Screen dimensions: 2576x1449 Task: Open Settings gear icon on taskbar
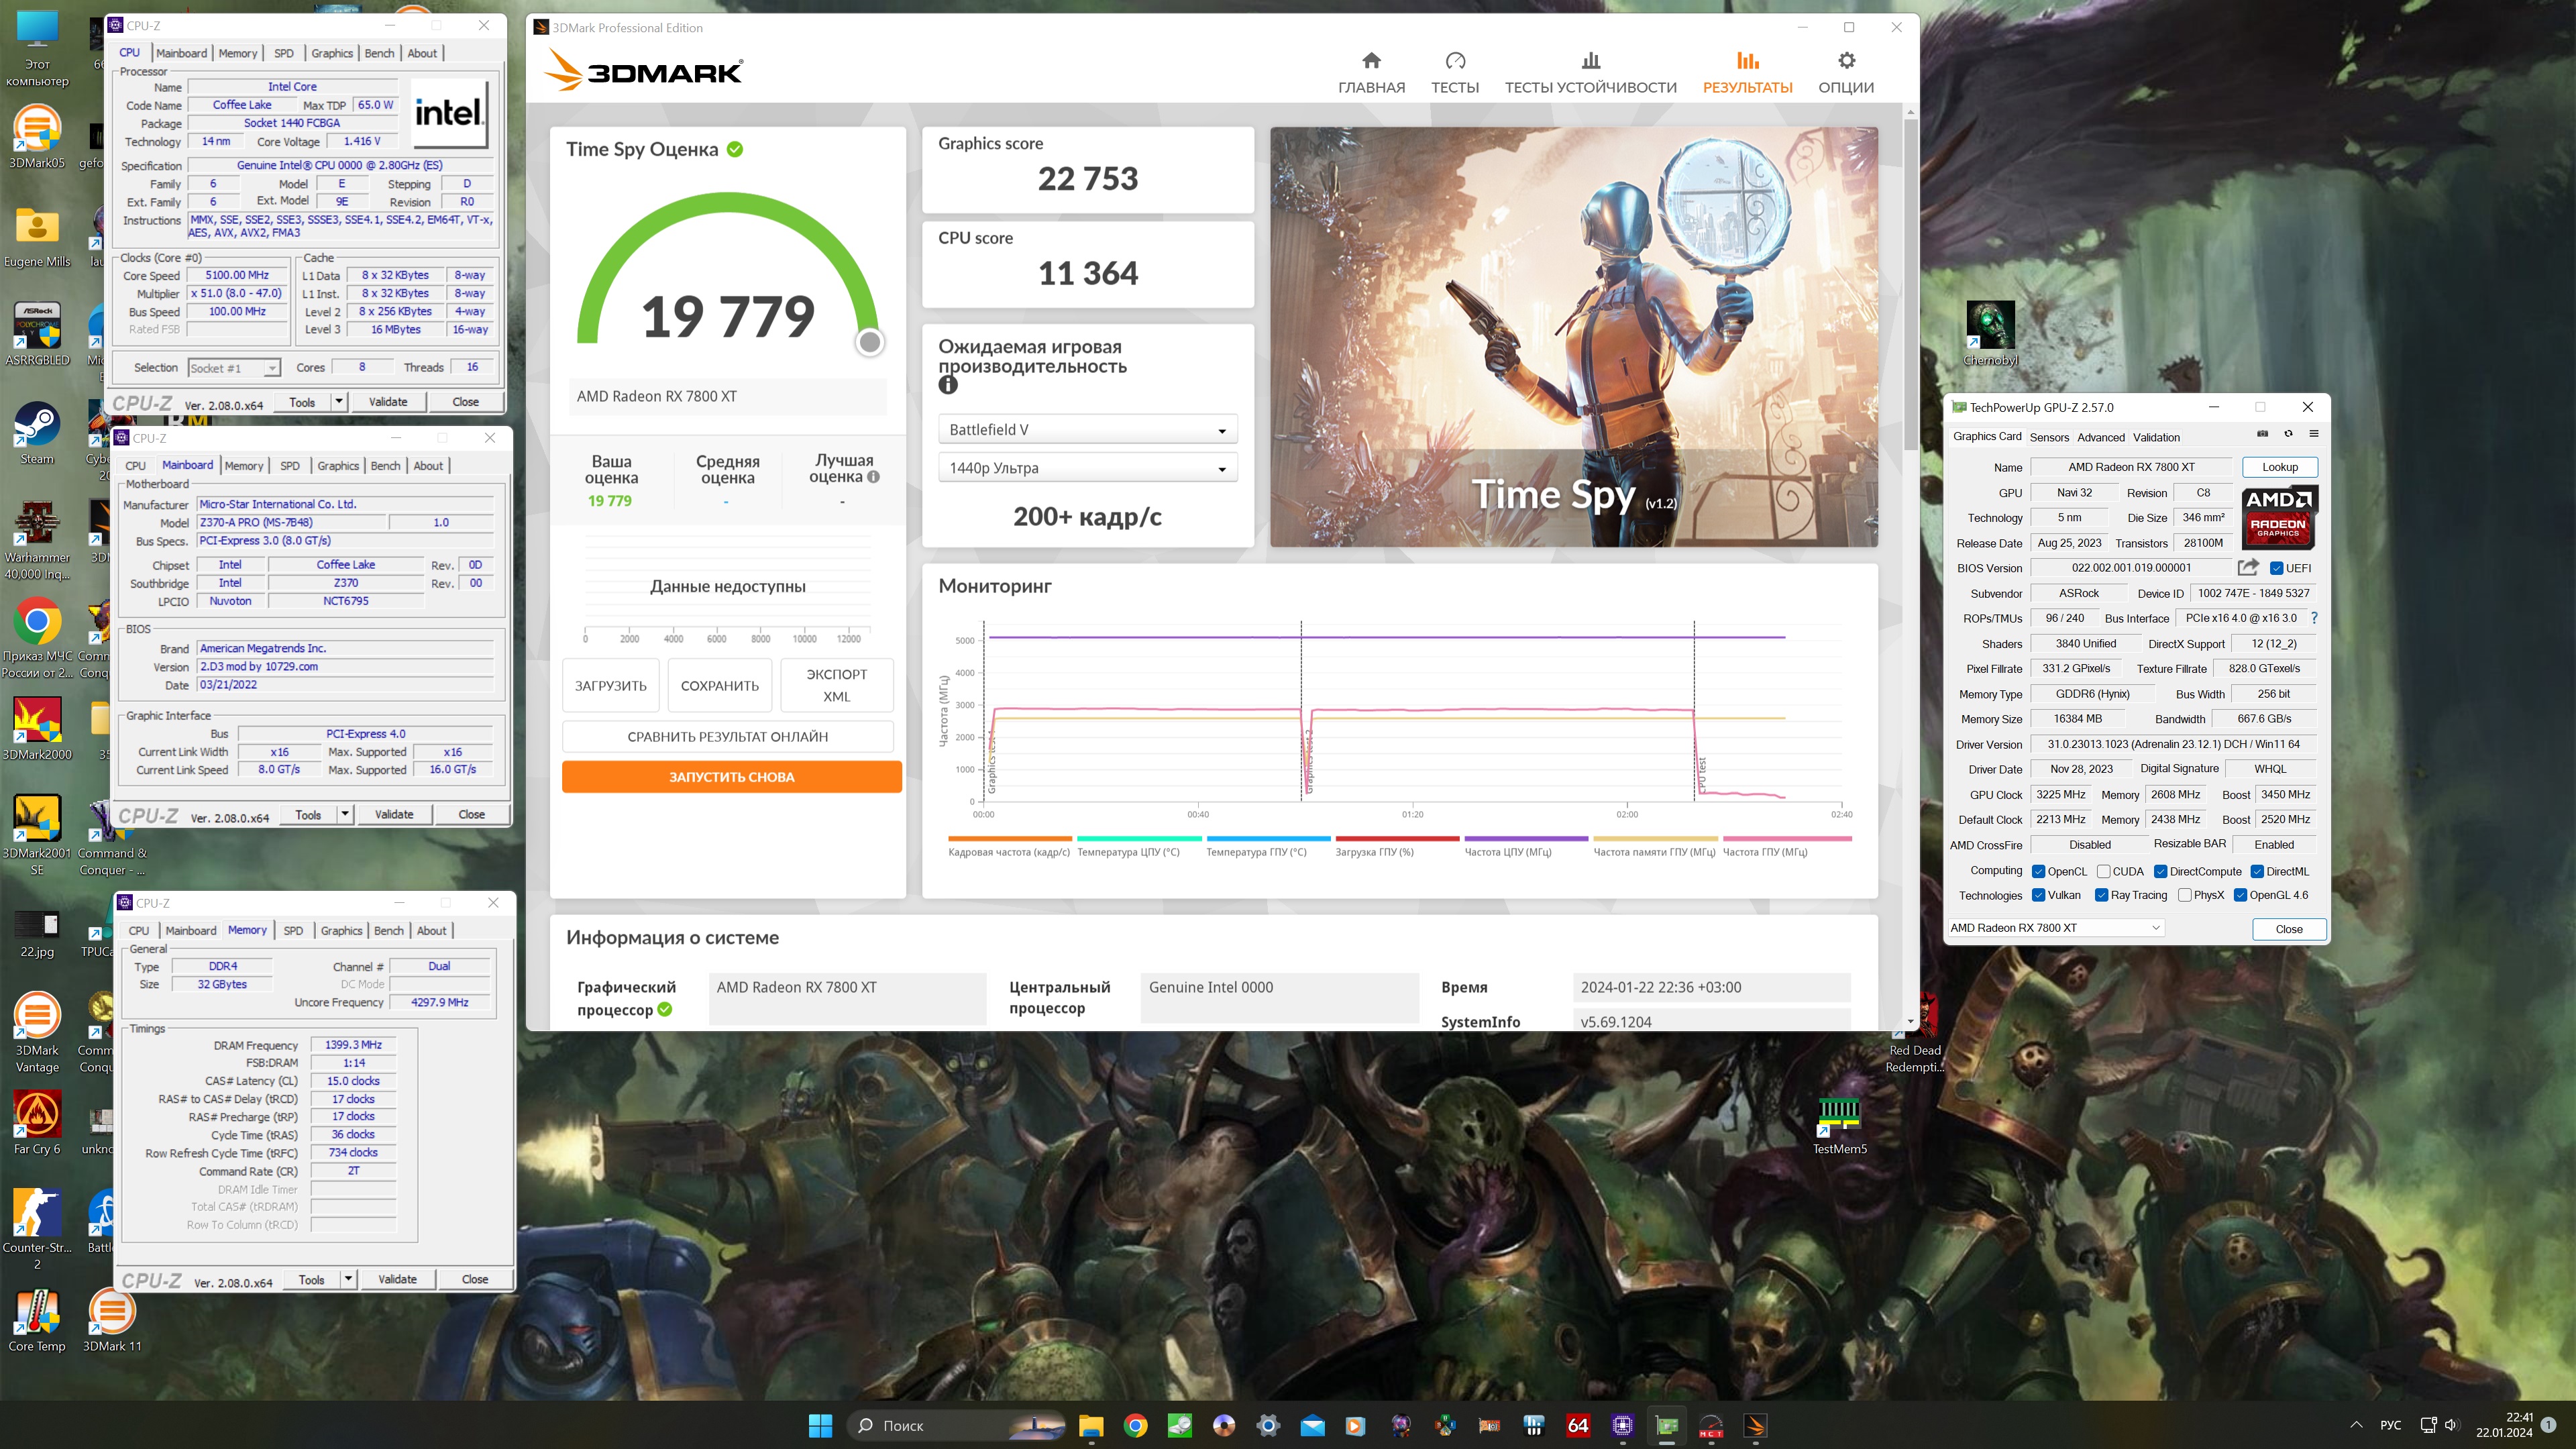1268,1425
